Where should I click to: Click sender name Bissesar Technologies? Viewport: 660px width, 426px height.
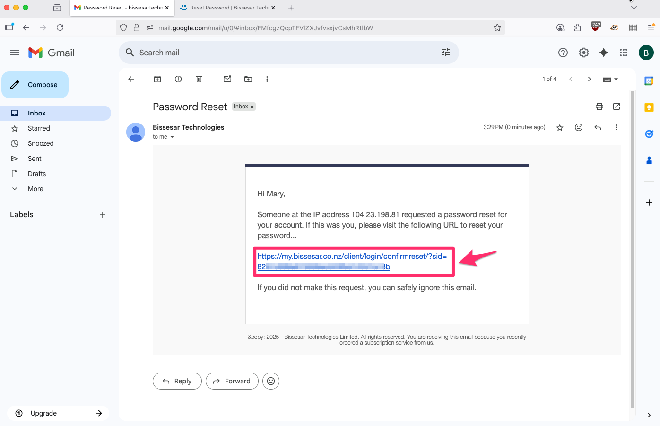click(x=188, y=127)
